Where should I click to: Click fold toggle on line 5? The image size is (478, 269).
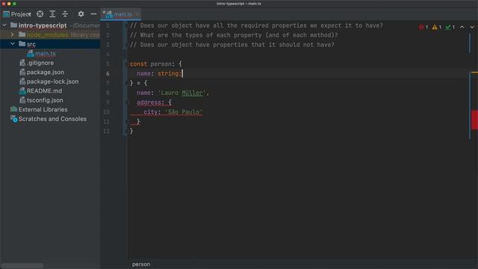pos(127,64)
